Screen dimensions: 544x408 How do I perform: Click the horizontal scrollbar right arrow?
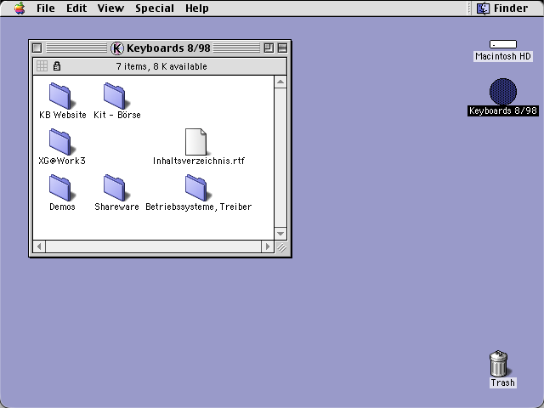268,246
